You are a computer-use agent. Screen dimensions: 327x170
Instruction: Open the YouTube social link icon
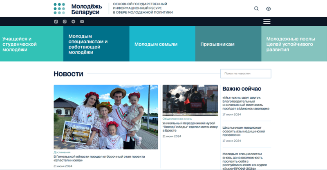click(x=82, y=22)
